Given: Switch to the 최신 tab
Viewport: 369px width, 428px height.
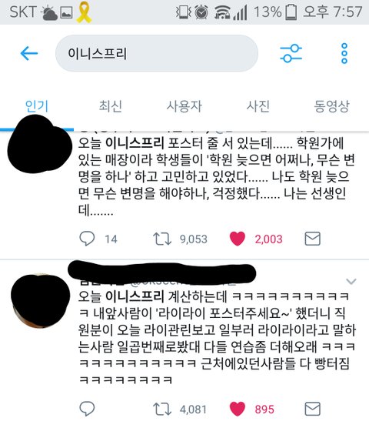Looking at the screenshot, I should click(x=110, y=106).
